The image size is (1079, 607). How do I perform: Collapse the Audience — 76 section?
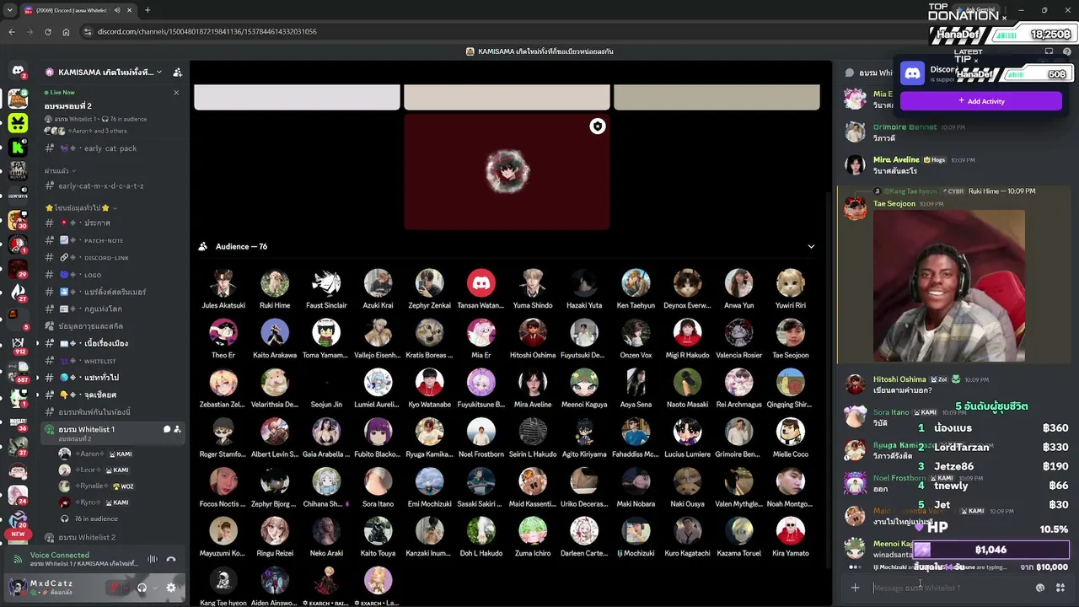pyautogui.click(x=811, y=246)
